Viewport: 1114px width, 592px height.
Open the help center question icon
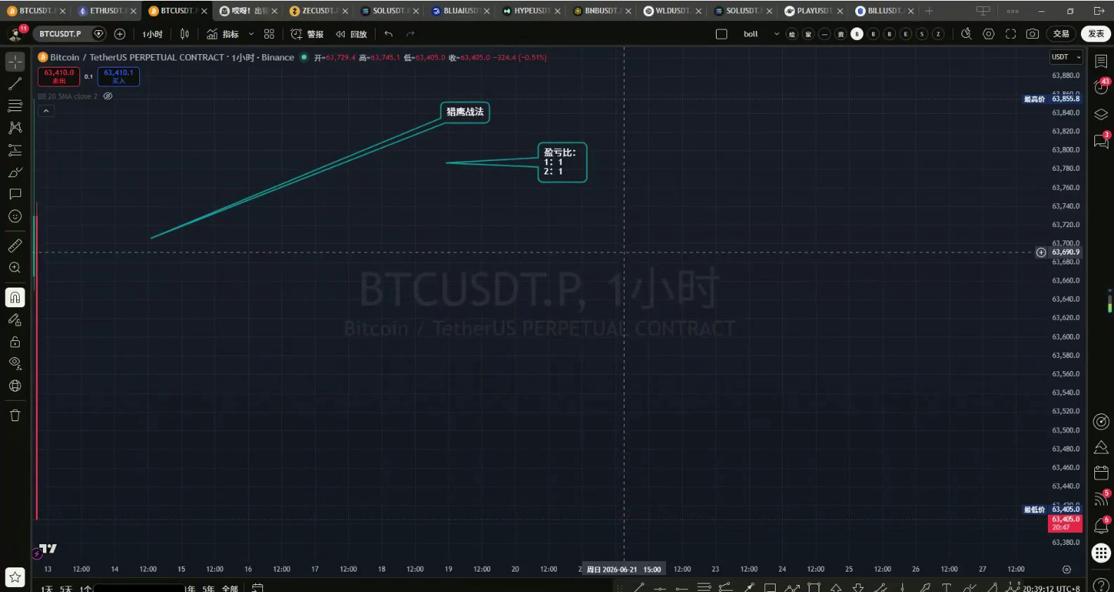[1101, 584]
